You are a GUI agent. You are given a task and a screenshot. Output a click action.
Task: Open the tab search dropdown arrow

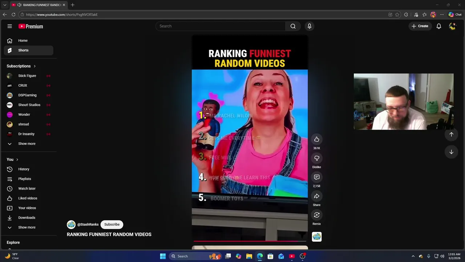point(5,5)
